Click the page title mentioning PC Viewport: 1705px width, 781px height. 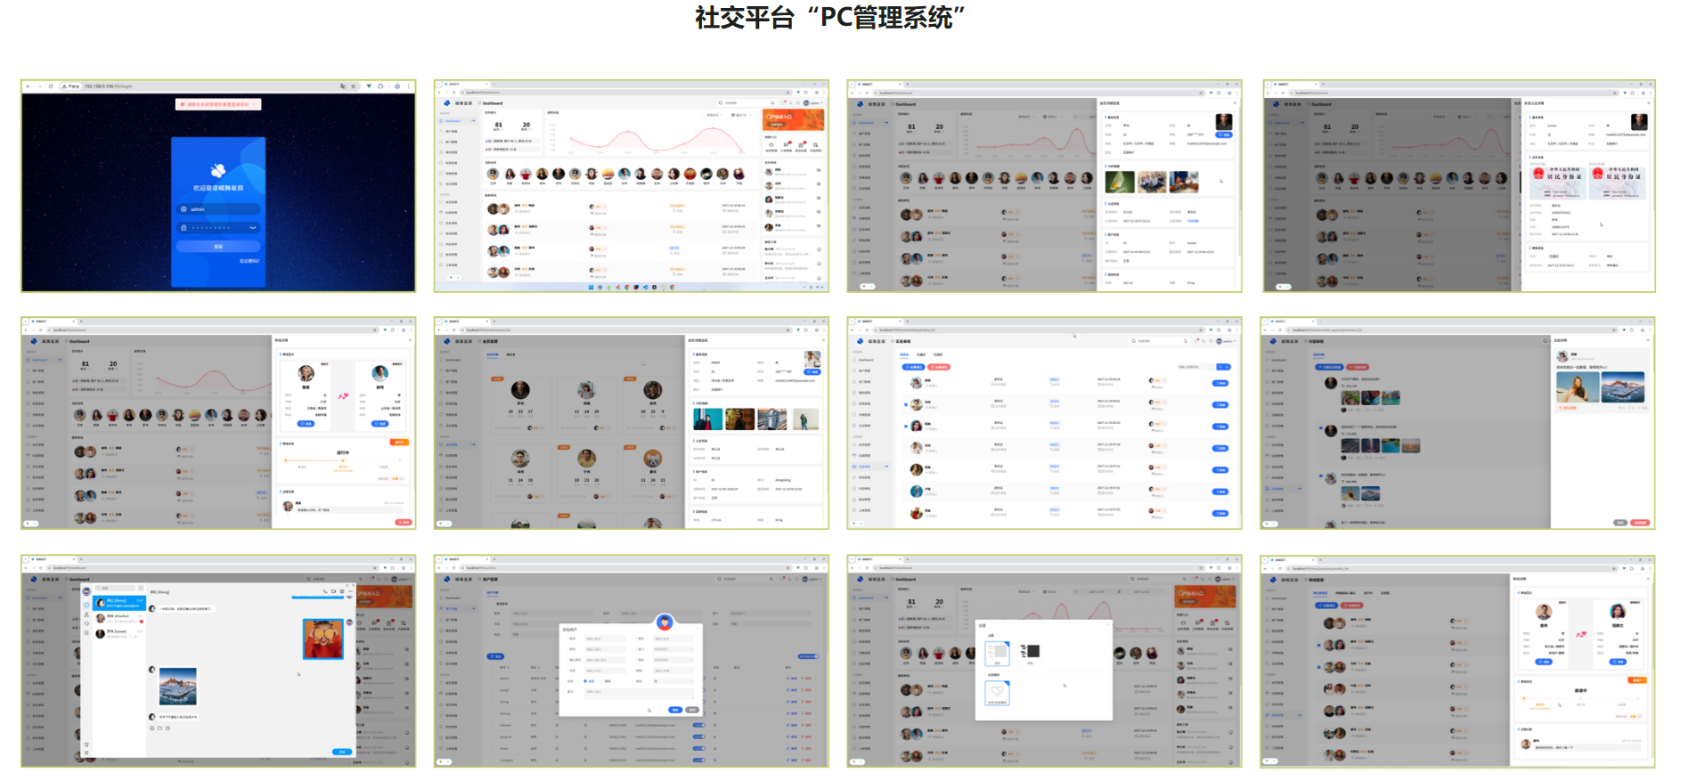tap(830, 17)
